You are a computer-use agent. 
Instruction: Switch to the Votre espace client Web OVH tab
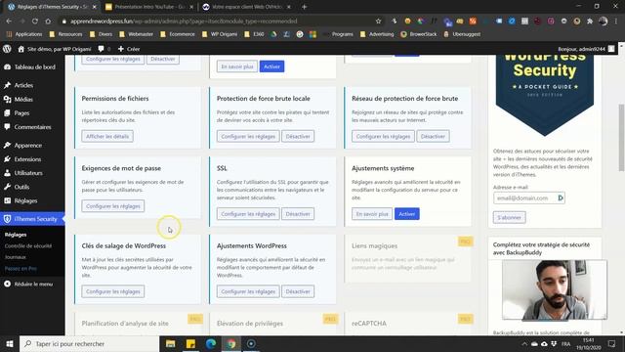coord(246,7)
